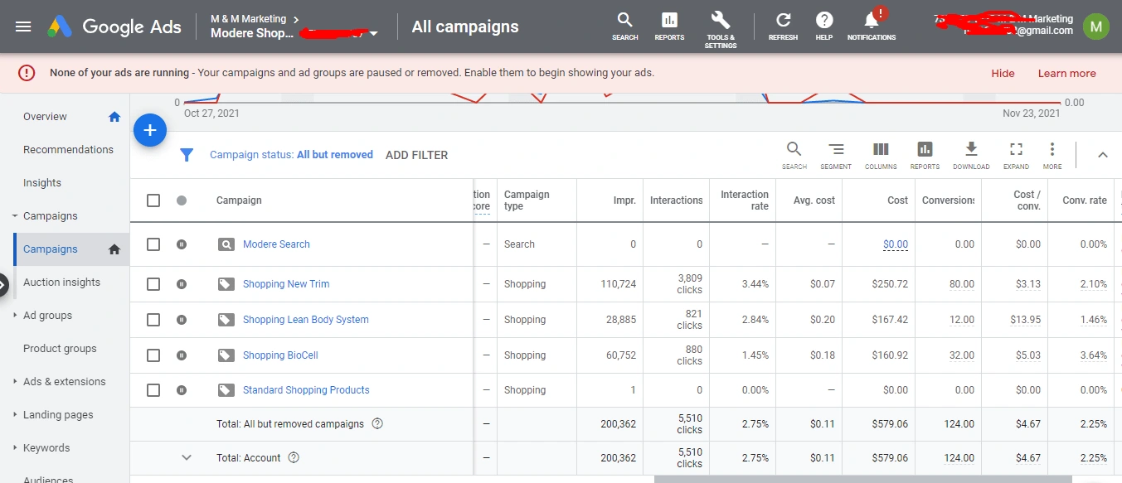Image resolution: width=1122 pixels, height=483 pixels.
Task: Click Learn more in the alert banner
Action: (x=1066, y=74)
